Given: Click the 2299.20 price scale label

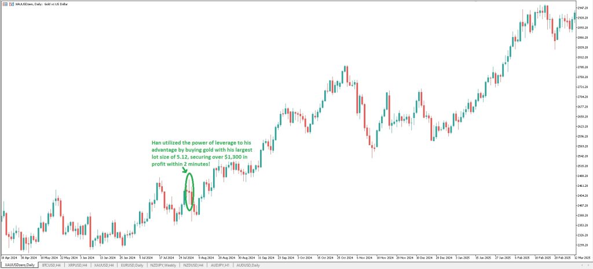Looking at the screenshot, I should click(583, 245).
